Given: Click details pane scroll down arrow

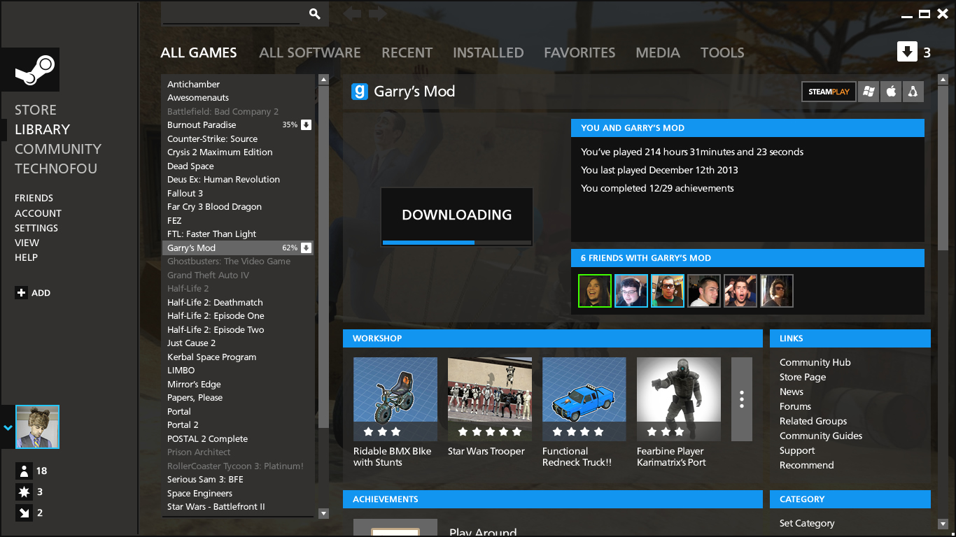Looking at the screenshot, I should (x=943, y=524).
